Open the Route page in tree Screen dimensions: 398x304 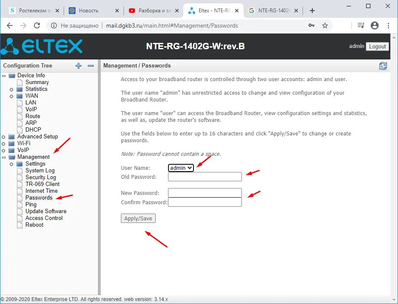point(33,116)
